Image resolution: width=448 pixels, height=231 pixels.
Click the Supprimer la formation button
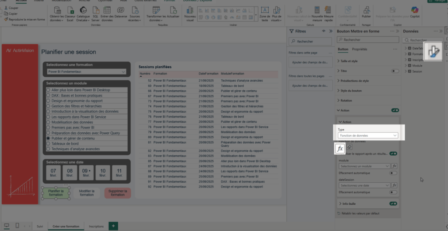[x=118, y=193]
